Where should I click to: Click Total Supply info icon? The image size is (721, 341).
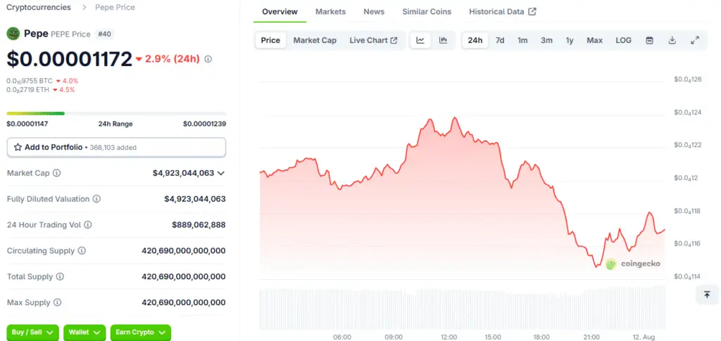61,277
